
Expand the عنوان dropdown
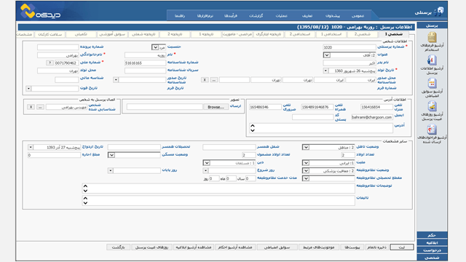(327, 55)
